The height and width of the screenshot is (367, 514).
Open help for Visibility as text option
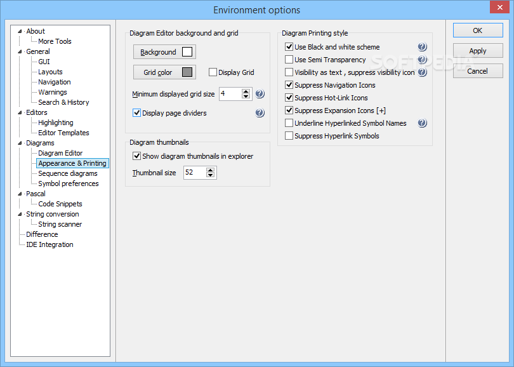422,72
